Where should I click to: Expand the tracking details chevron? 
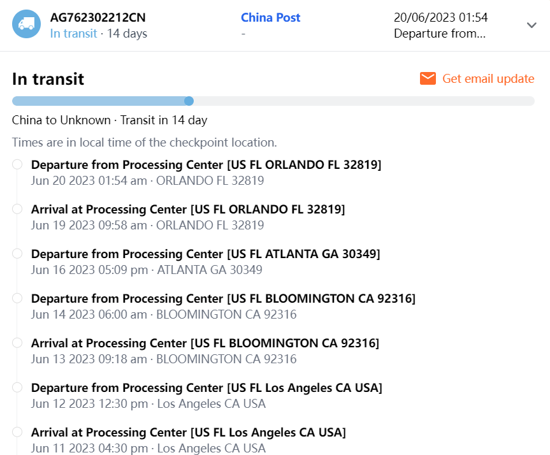click(532, 25)
